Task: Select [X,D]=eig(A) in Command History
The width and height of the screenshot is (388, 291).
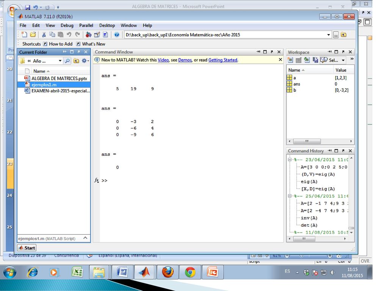Action: [x=318, y=189]
